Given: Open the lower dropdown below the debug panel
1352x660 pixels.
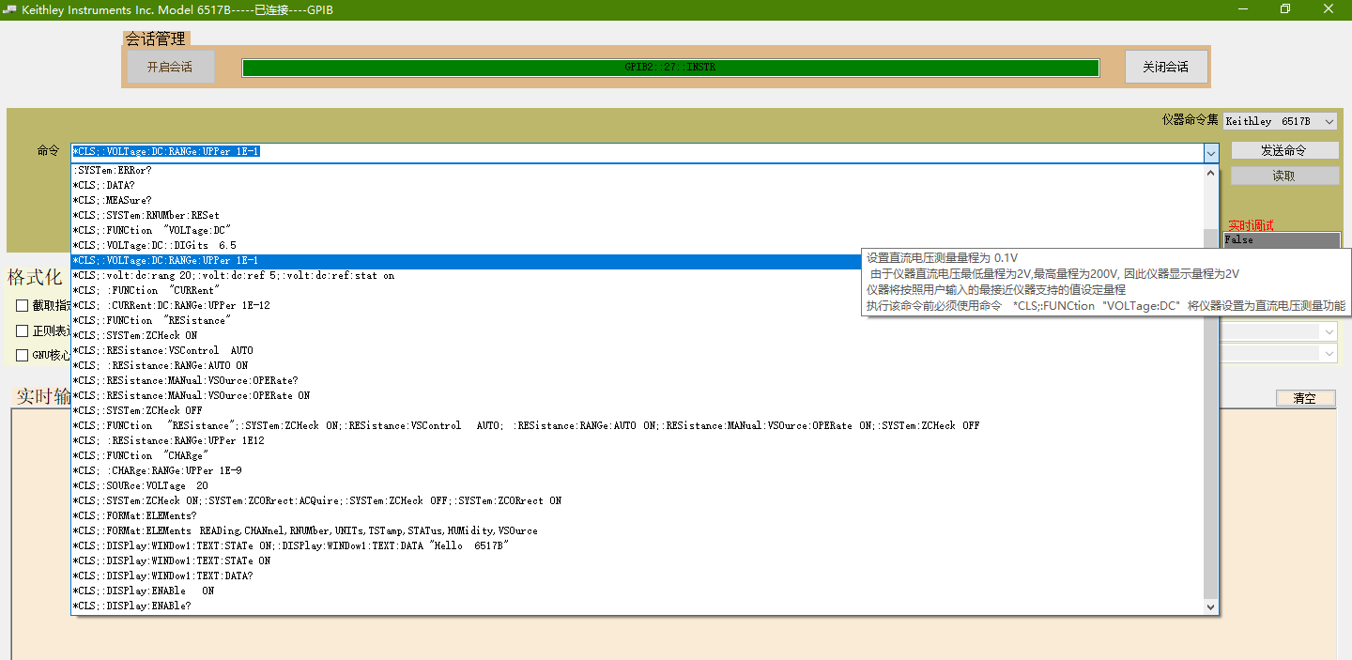Looking at the screenshot, I should coord(1327,352).
